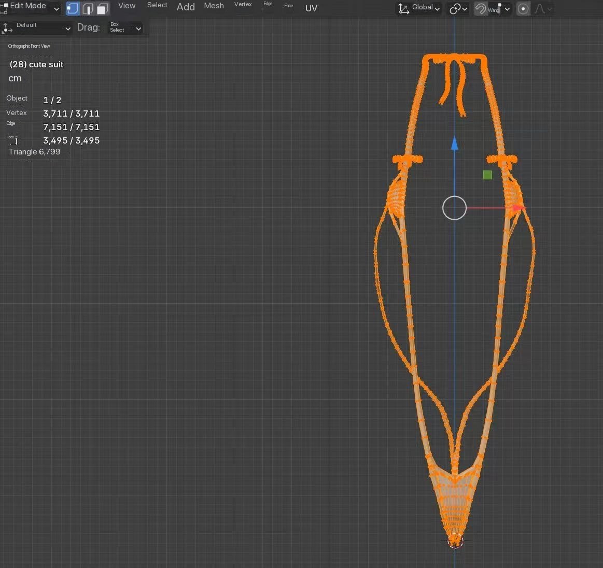Screen dimensions: 603x568
Task: Toggle proportional editing
Action: tap(523, 9)
